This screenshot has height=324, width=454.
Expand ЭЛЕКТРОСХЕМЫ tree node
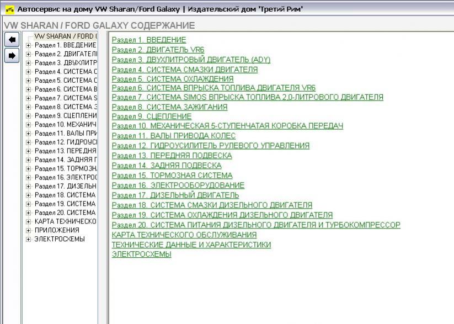coord(28,240)
